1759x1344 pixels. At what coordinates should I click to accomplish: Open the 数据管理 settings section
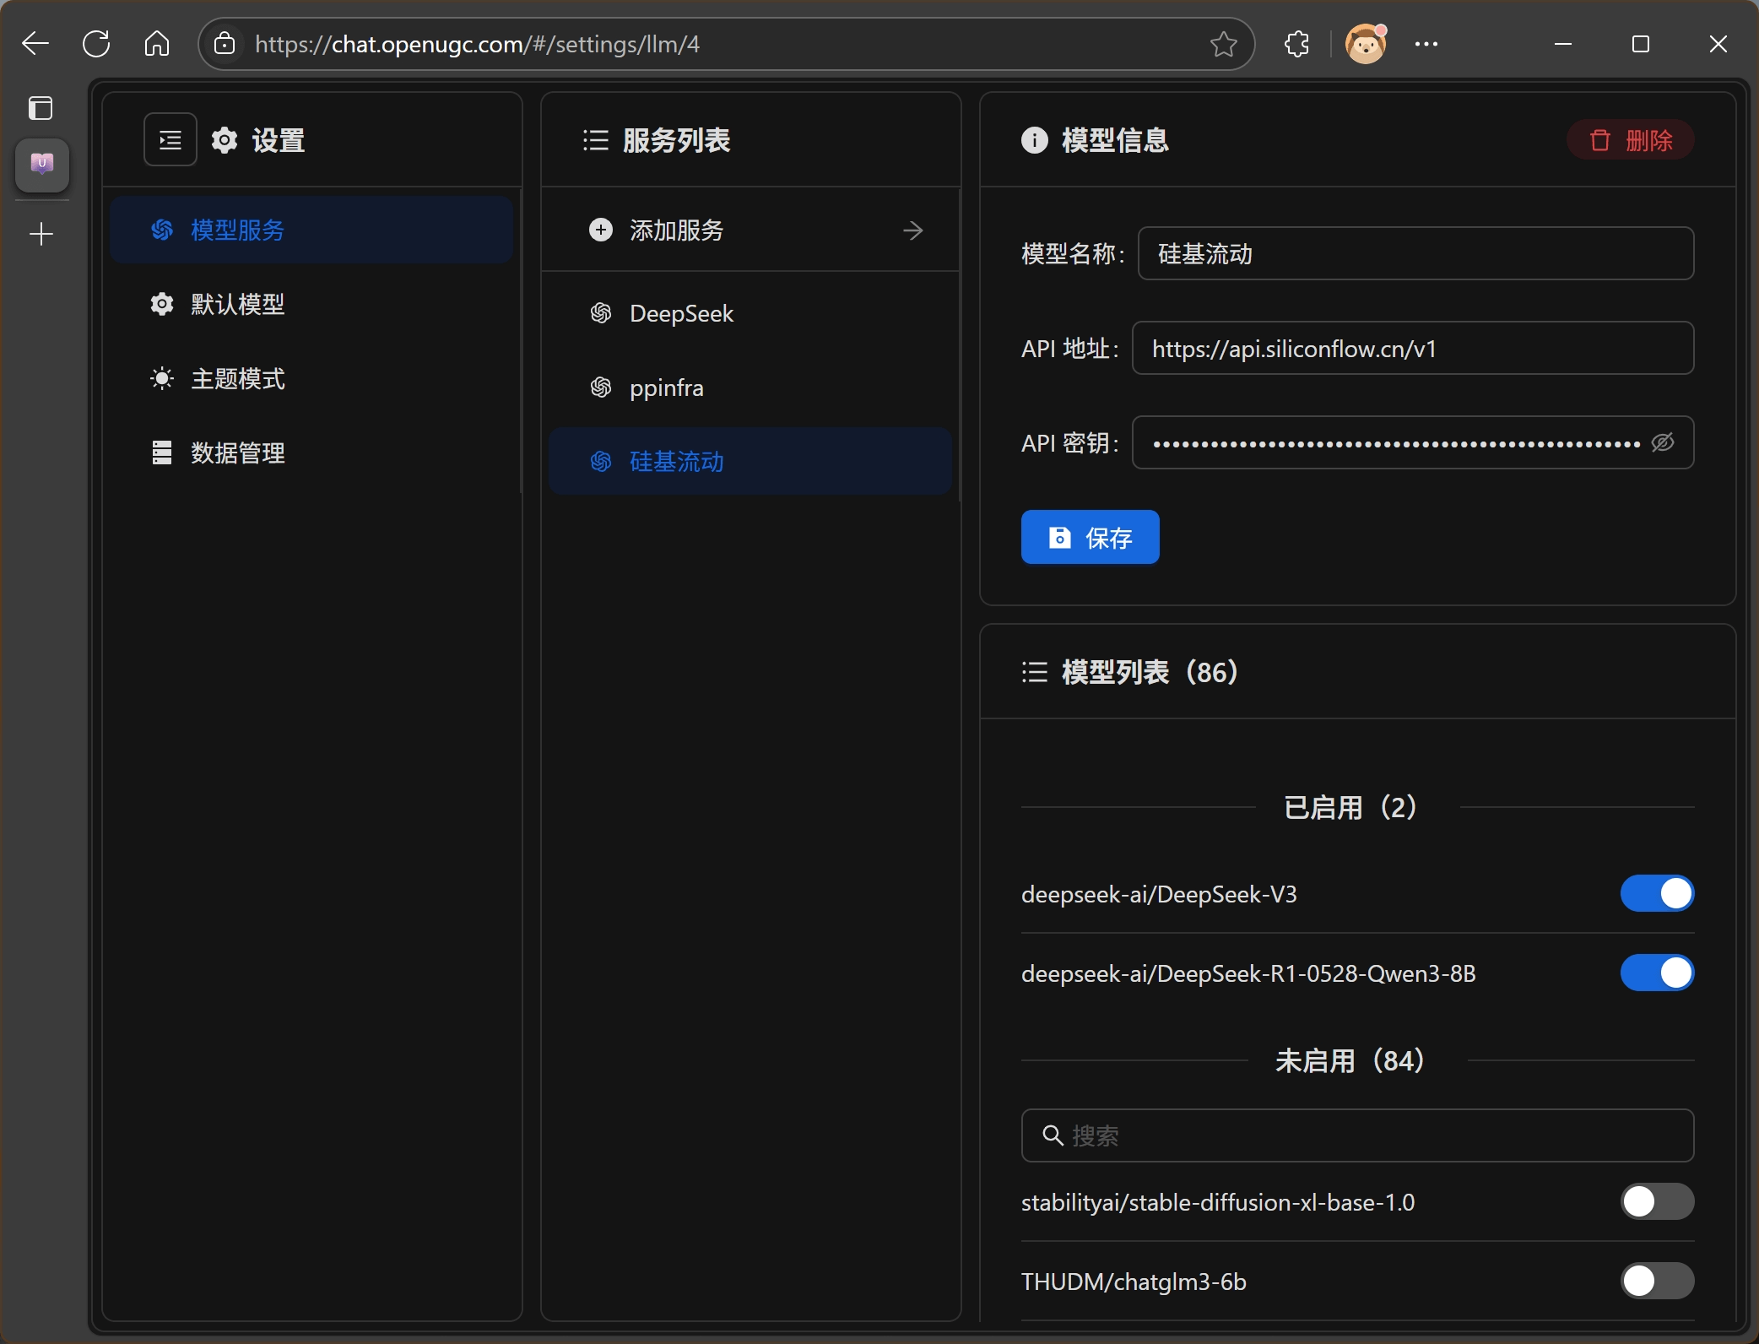pyautogui.click(x=311, y=453)
